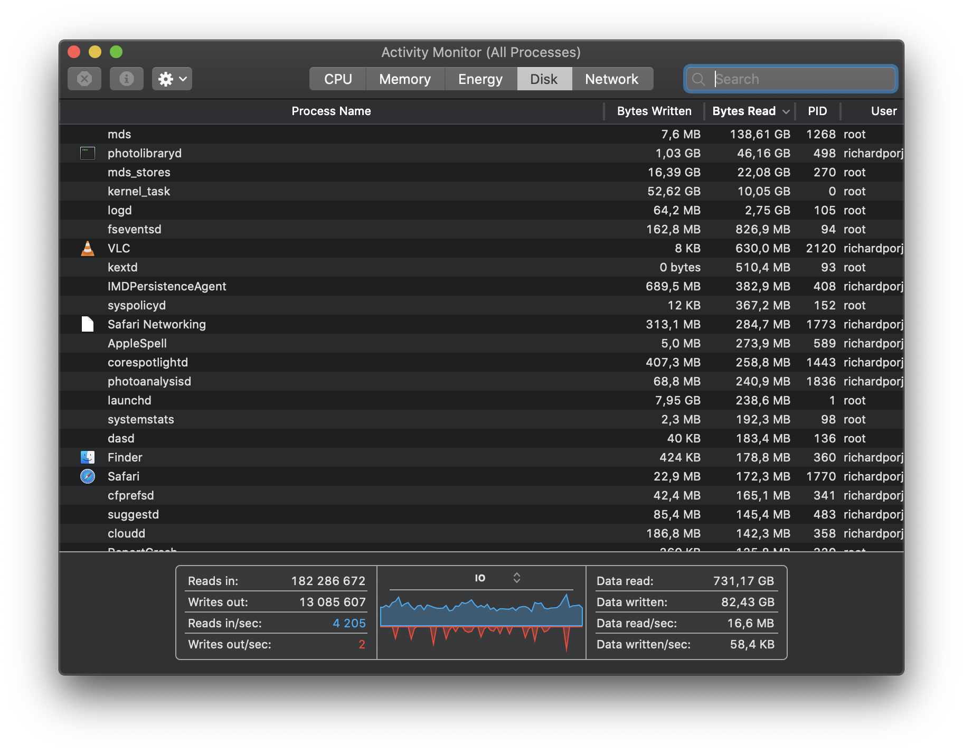Select the syspolicyd process row
963x753 pixels.
(x=481, y=305)
